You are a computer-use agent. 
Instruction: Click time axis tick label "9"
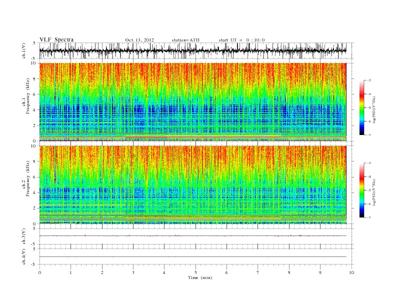[x=320, y=272]
